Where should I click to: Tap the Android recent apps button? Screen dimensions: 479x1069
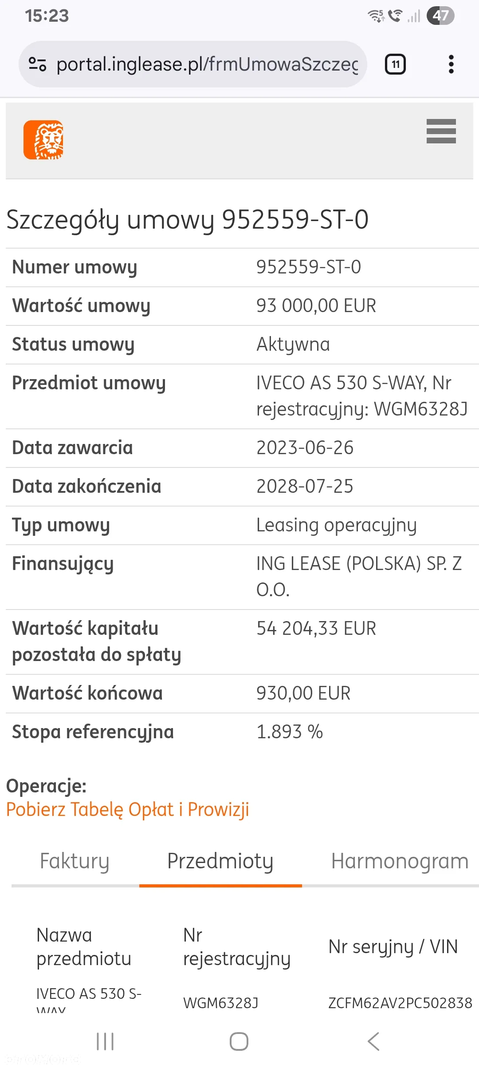pos(105,1041)
